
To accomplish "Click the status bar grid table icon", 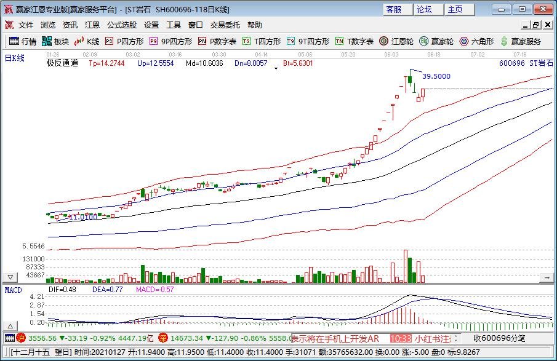I will click(10, 338).
